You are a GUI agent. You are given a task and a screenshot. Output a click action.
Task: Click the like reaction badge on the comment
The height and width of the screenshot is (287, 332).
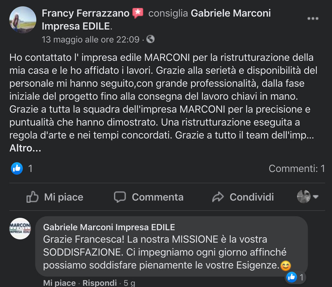coord(292,277)
